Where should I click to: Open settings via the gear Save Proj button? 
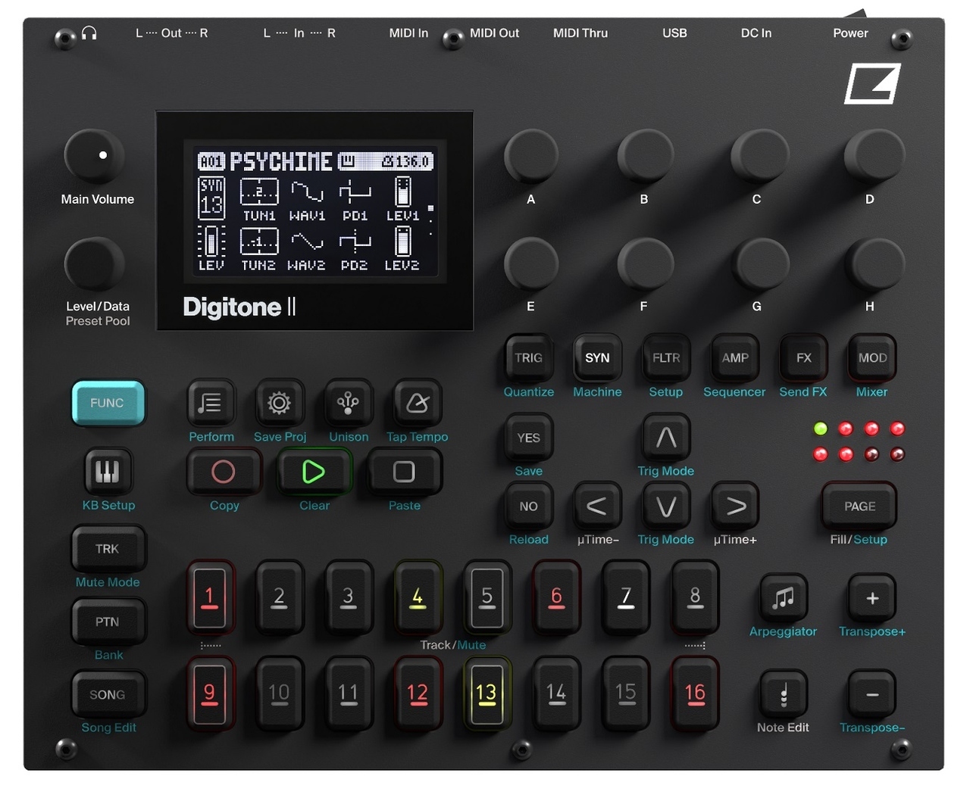[x=279, y=403]
